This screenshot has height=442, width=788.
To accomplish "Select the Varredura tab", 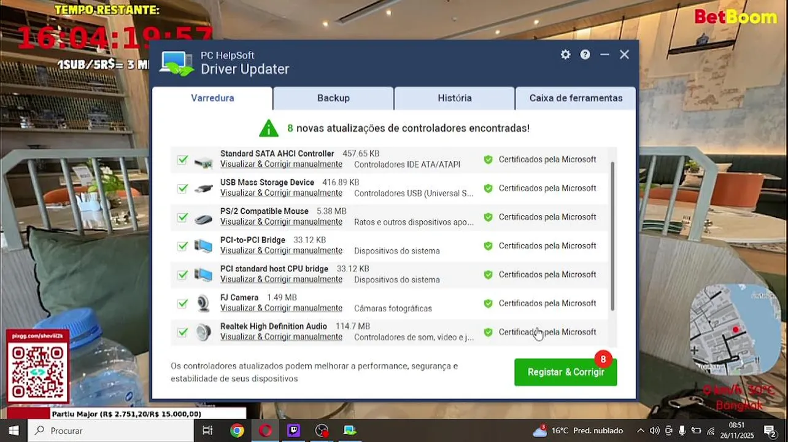I will 212,98.
